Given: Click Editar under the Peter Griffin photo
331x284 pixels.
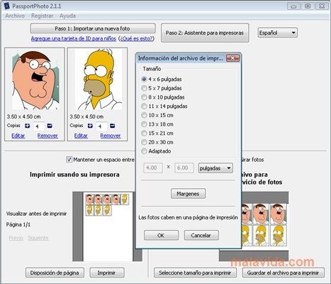Looking at the screenshot, I should [x=18, y=136].
